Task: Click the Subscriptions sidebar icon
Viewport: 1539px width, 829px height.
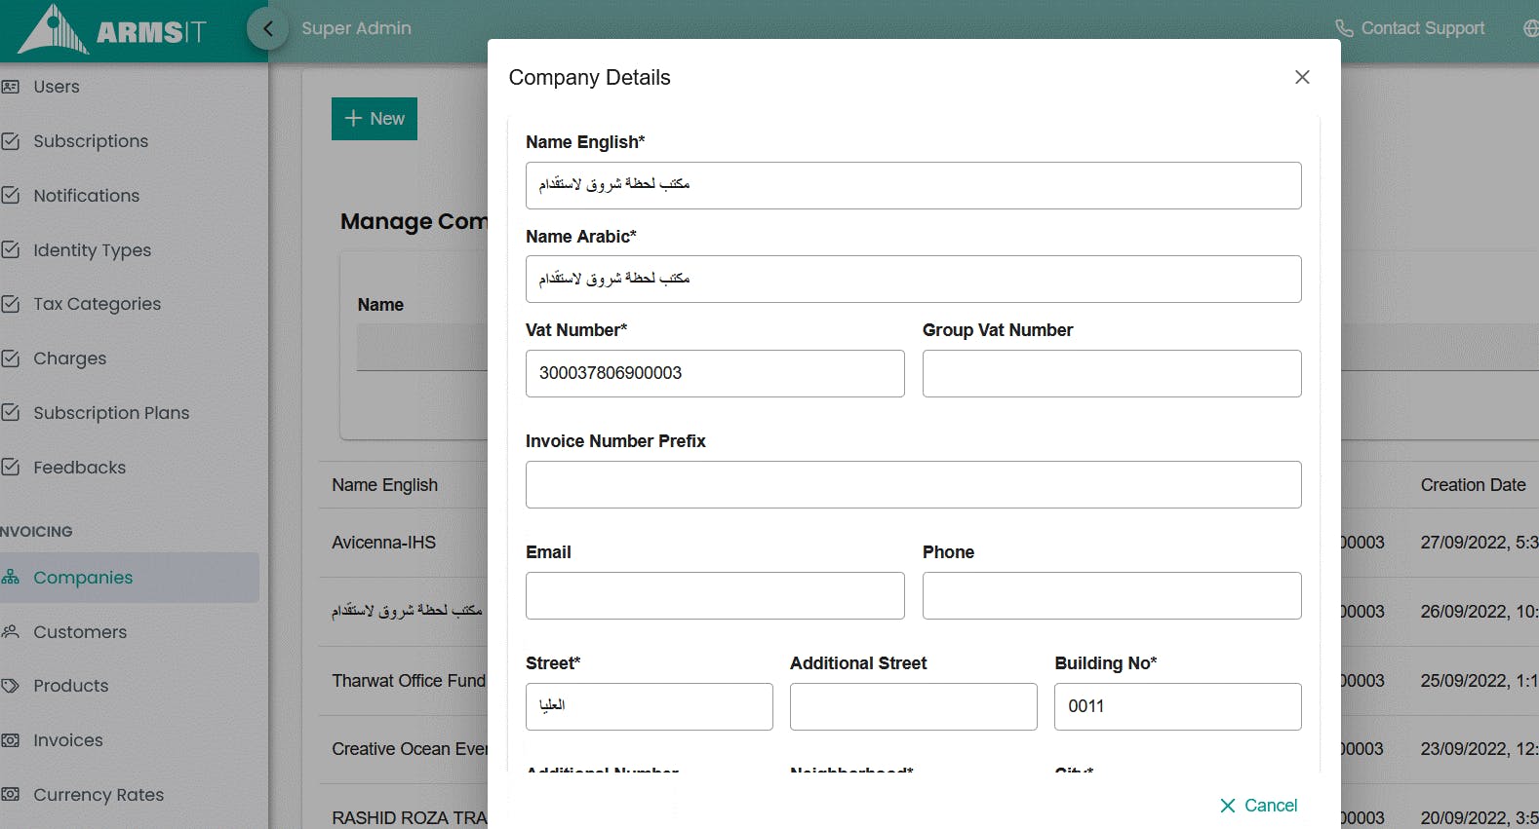Action: (x=11, y=141)
